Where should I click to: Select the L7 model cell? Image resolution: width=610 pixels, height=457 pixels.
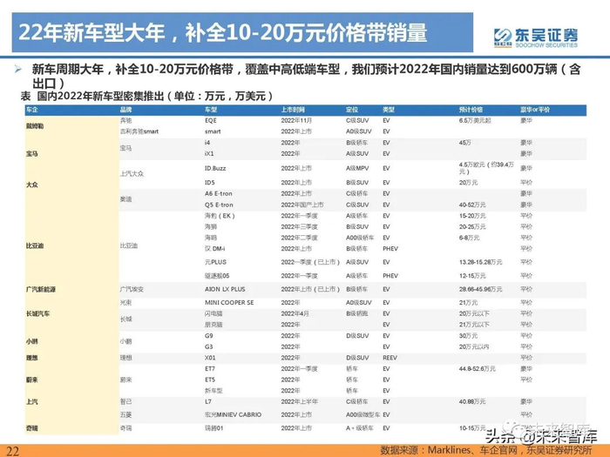coord(208,402)
